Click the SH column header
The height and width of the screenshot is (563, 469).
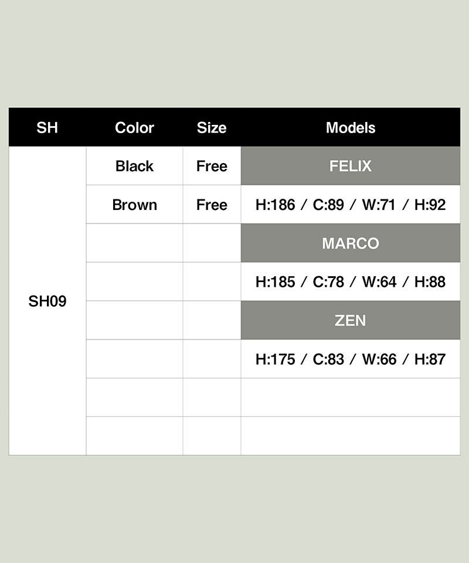pos(47,127)
